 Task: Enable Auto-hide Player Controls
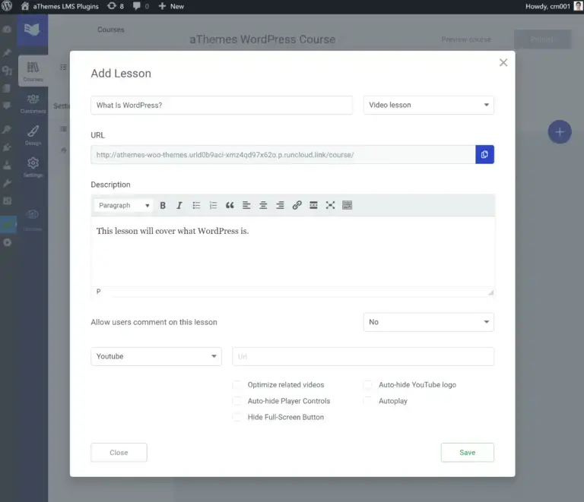pos(237,401)
